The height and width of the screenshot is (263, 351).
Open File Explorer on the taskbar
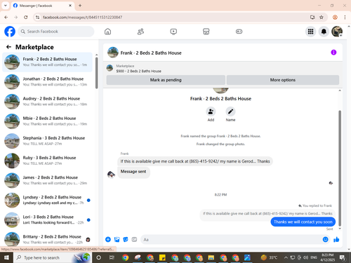[211, 257]
